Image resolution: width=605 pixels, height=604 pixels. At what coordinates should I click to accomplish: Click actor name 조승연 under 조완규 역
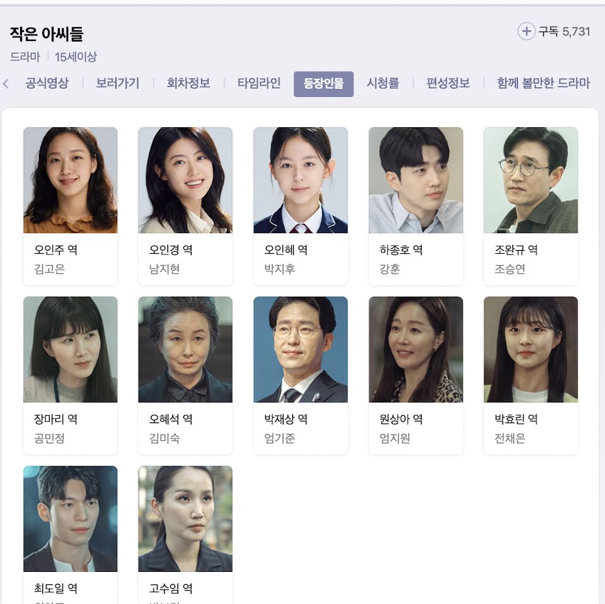510,269
